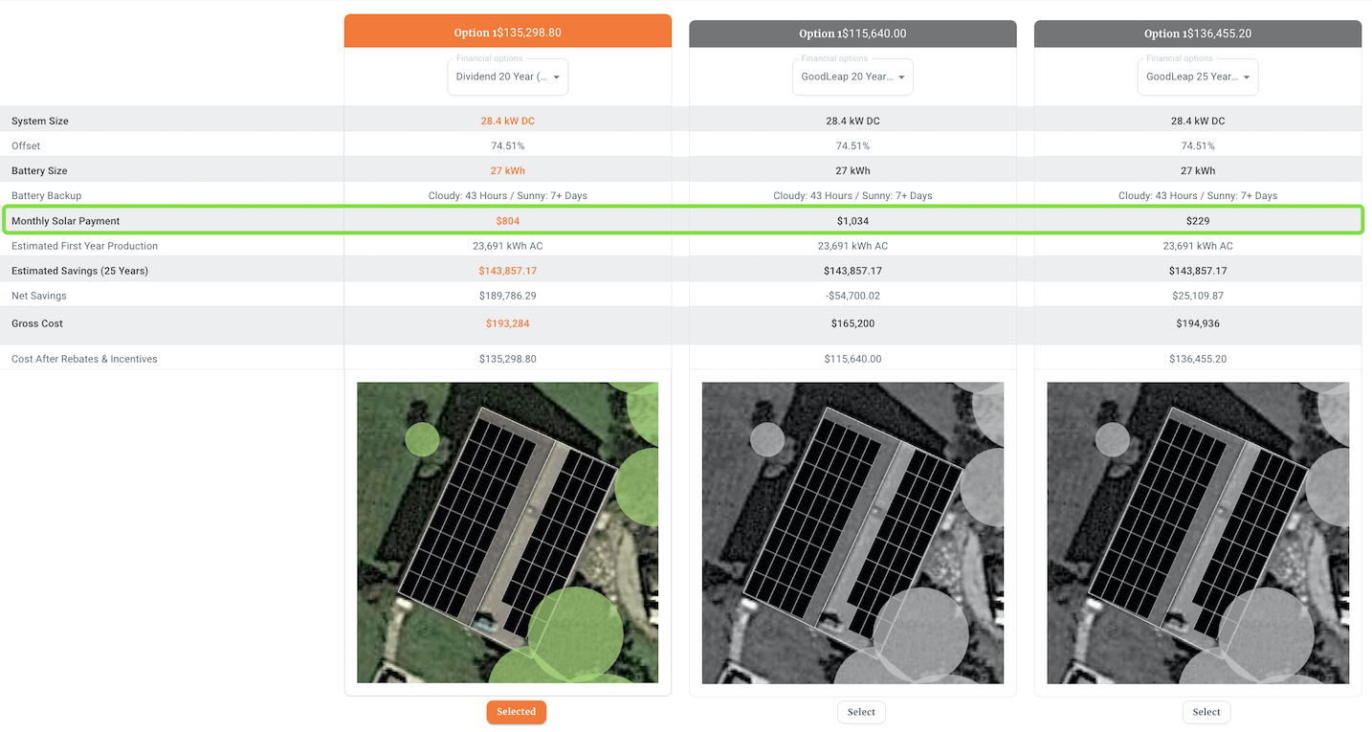The height and width of the screenshot is (732, 1372).
Task: Click the orange Option 1 header
Action: click(507, 31)
